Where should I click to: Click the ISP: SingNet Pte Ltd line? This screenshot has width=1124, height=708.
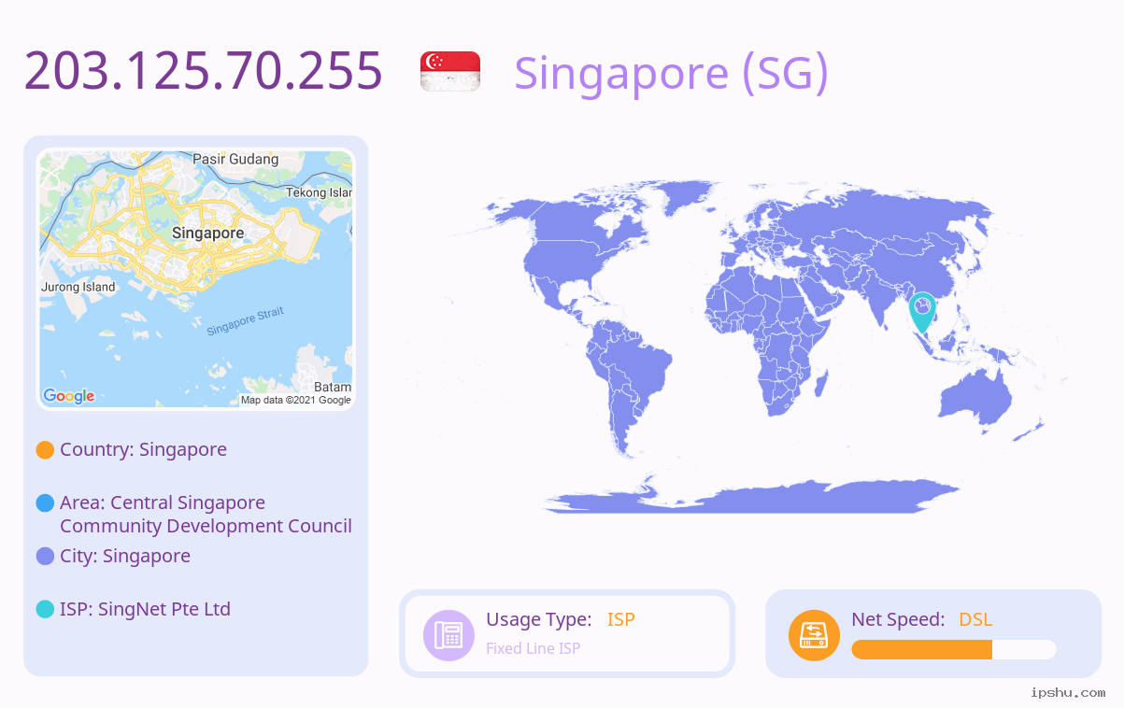coord(145,609)
